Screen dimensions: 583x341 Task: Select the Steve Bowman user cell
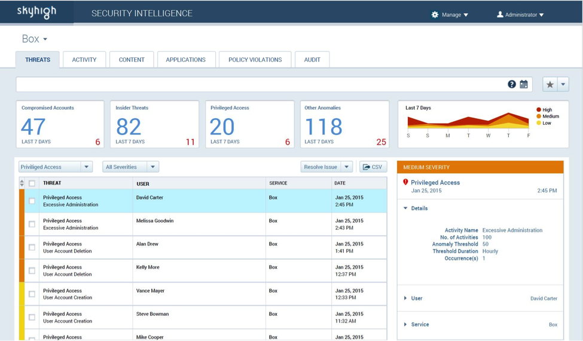tap(199, 318)
